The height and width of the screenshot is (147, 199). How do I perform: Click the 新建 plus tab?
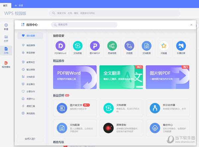pyautogui.click(x=19, y=5)
